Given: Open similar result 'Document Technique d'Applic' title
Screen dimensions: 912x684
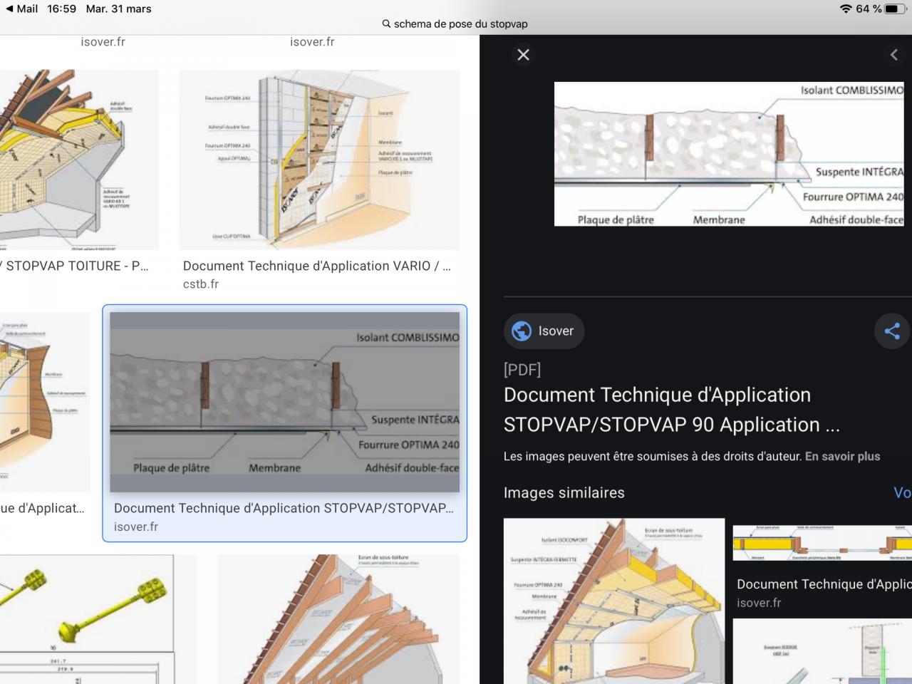Looking at the screenshot, I should (x=824, y=584).
